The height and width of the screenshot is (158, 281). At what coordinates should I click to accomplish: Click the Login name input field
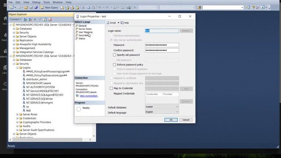[162, 31]
